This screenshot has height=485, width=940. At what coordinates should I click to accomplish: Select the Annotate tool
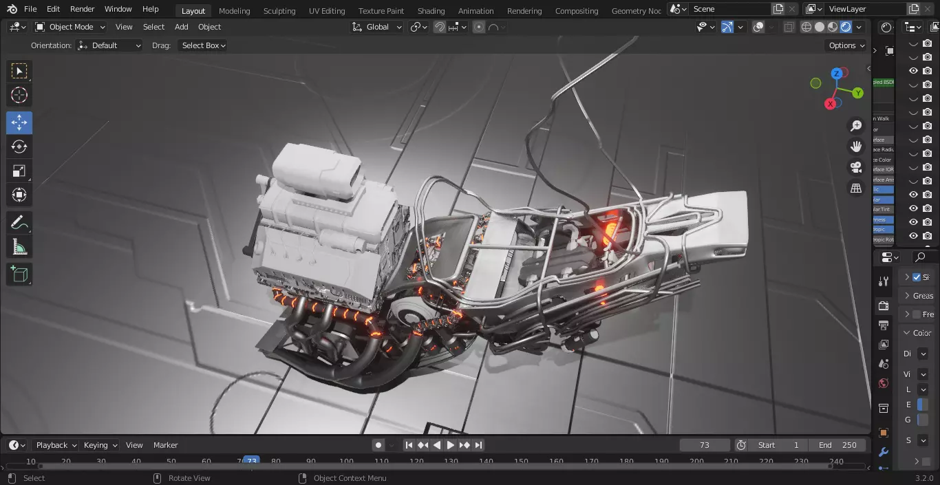click(x=19, y=223)
